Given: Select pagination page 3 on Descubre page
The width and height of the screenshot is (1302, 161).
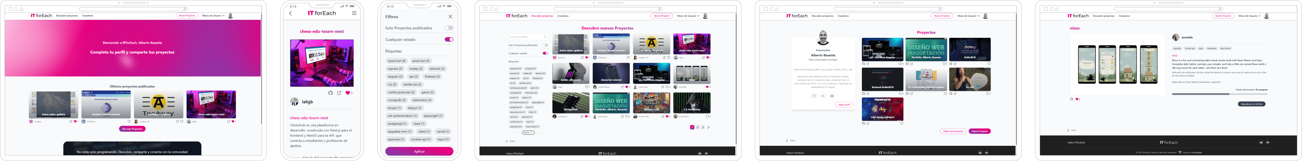Looking at the screenshot, I should [702, 127].
